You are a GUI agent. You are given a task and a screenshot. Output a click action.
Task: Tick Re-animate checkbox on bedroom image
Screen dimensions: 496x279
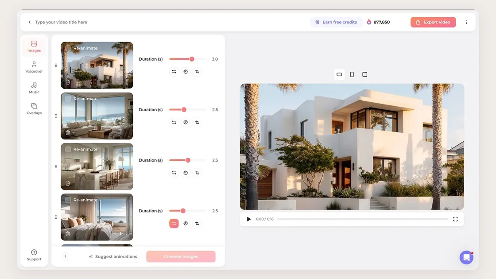pos(68,200)
